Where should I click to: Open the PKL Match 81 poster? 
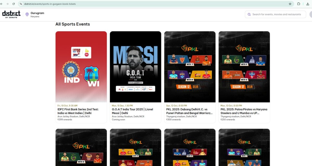pos(244,67)
